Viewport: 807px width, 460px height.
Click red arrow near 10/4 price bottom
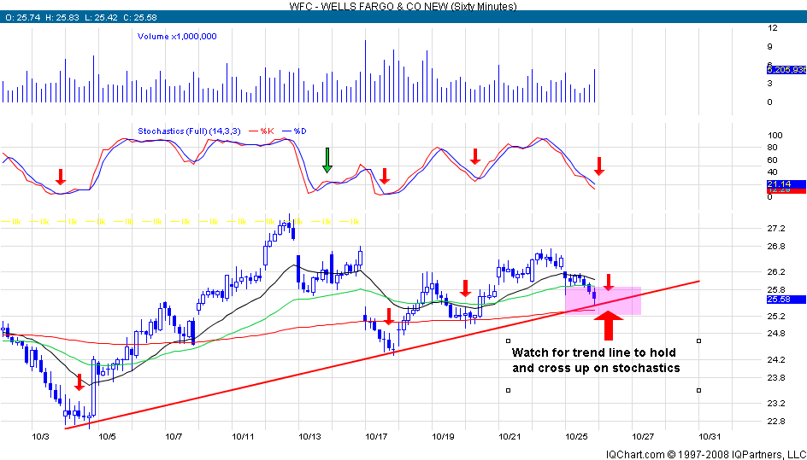80,381
